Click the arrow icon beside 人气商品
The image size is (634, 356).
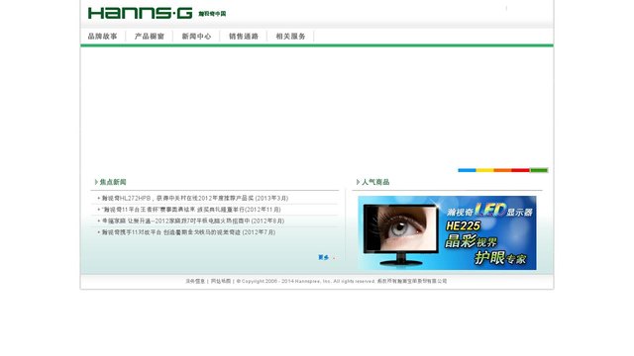click(x=358, y=182)
